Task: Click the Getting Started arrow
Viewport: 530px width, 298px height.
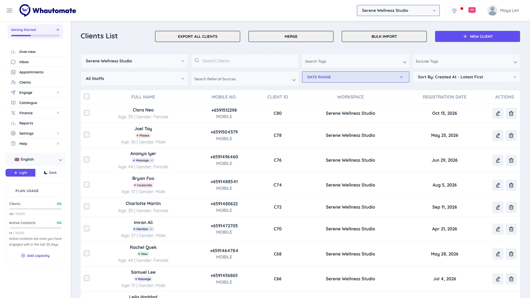Action: click(x=57, y=30)
